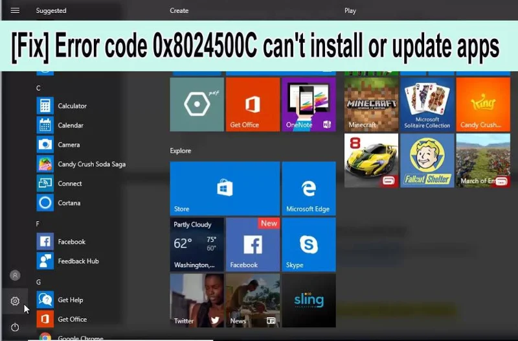The width and height of the screenshot is (518, 341).
Task: Click the Create group heading
Action: point(179,10)
